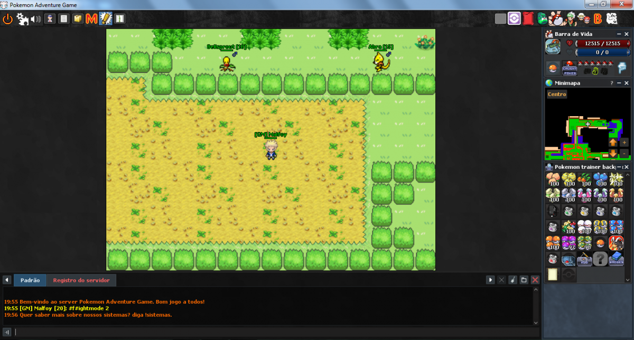This screenshot has height=340, width=634.
Task: Open the settings gears icon
Action: [22, 20]
